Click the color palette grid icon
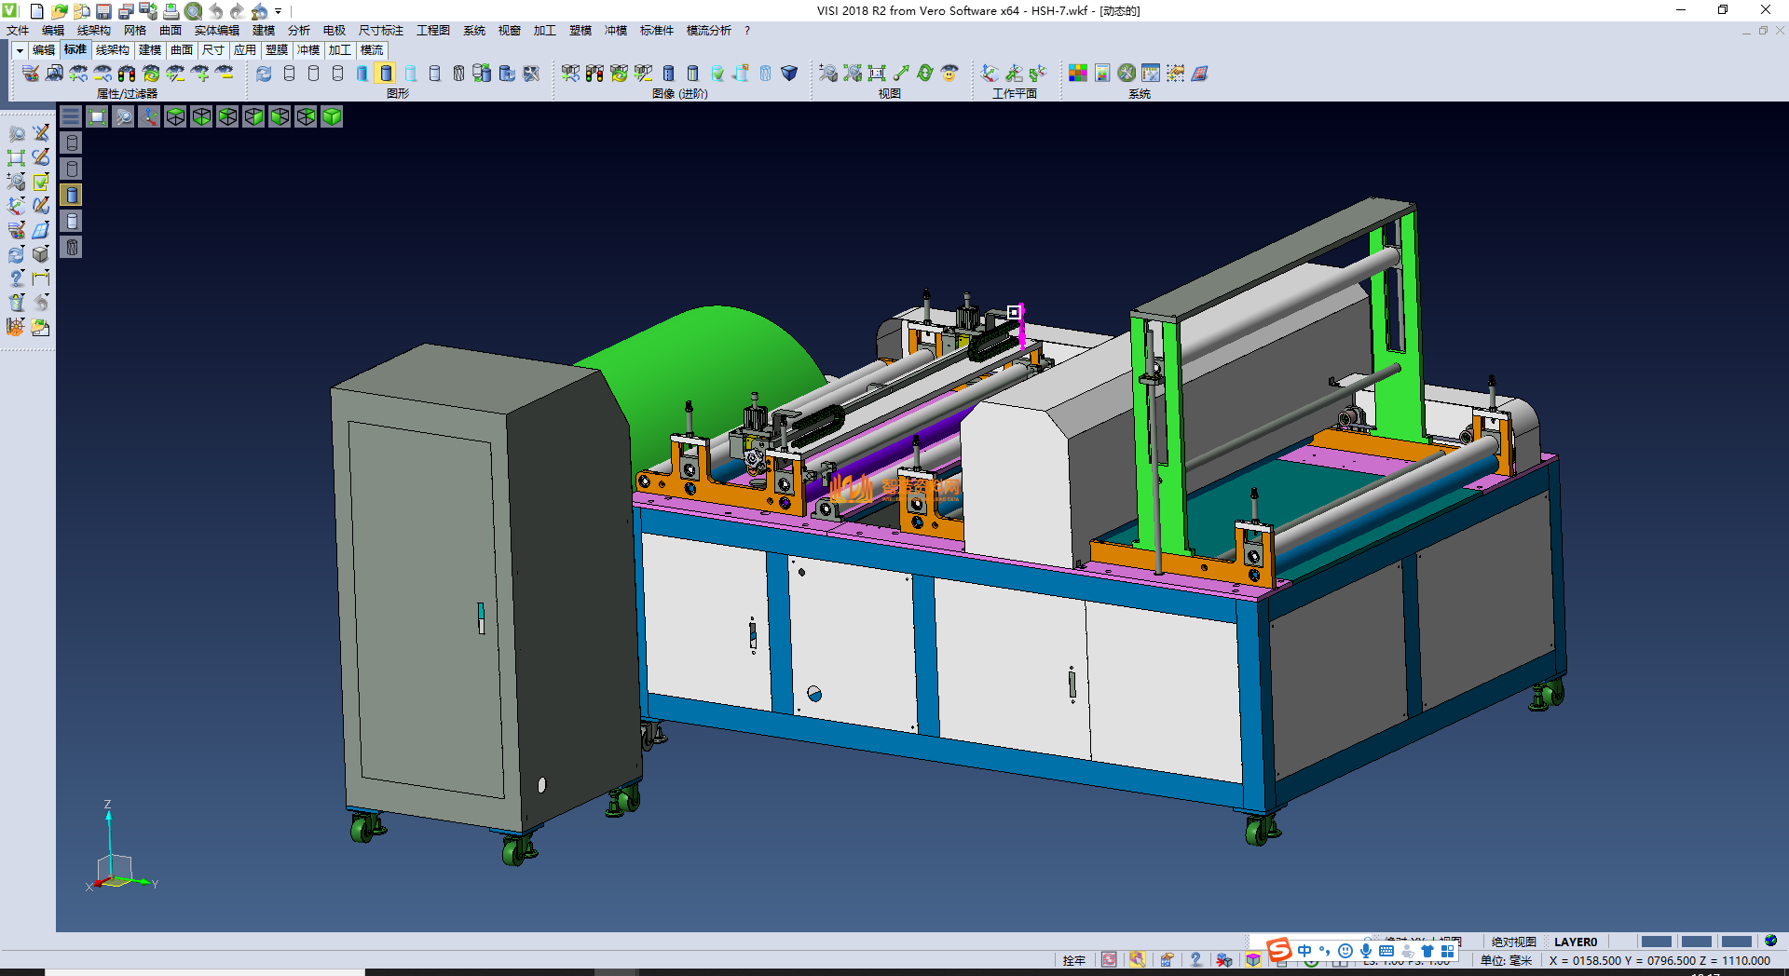The width and height of the screenshot is (1789, 976). tap(1078, 74)
